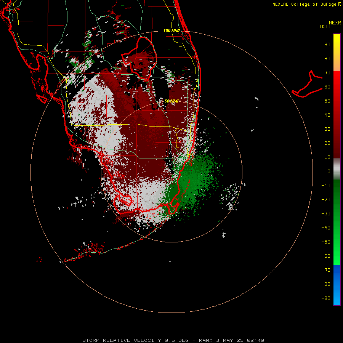The image size is (343, 343).
Task: Click the -80 knot scale value
Action: point(326,284)
